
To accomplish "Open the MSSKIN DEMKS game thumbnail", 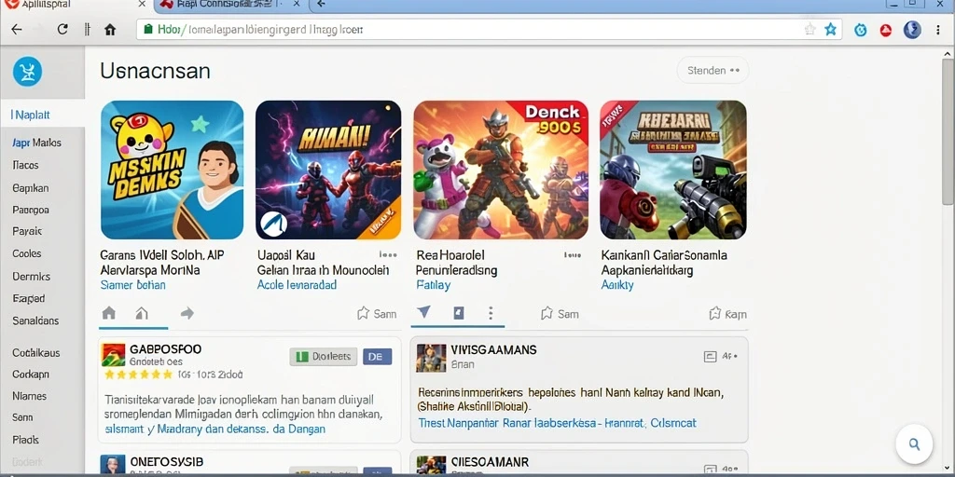I will (173, 170).
